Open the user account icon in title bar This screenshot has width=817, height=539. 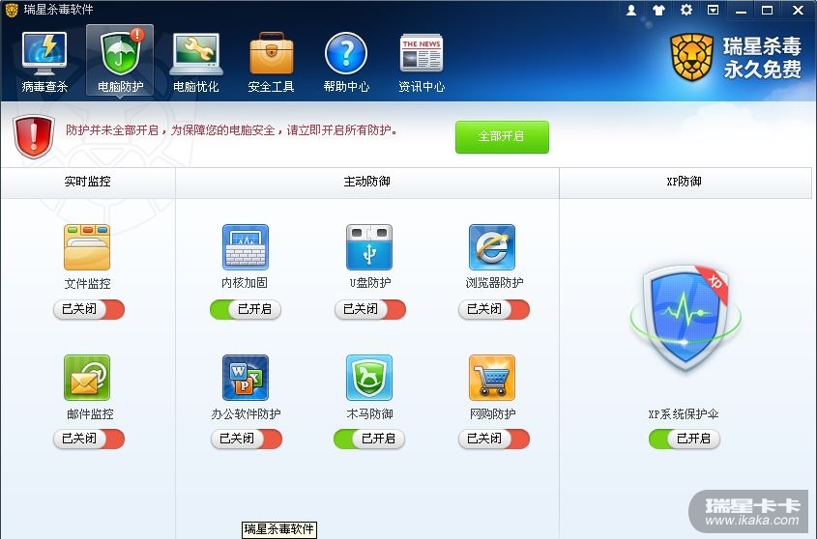click(x=631, y=10)
